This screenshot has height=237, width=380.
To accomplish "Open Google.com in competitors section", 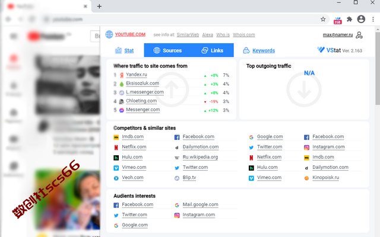I will [x=270, y=136].
